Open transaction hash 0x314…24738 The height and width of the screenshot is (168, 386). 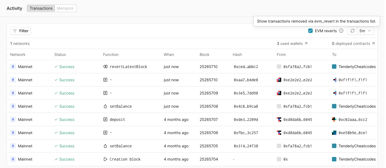246,146
